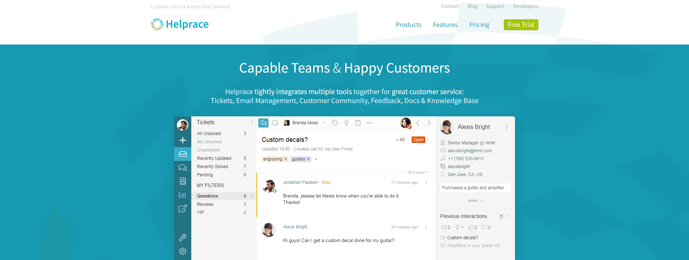
Task: Click alexisbright@hhm.com email address
Action: pyautogui.click(x=470, y=151)
